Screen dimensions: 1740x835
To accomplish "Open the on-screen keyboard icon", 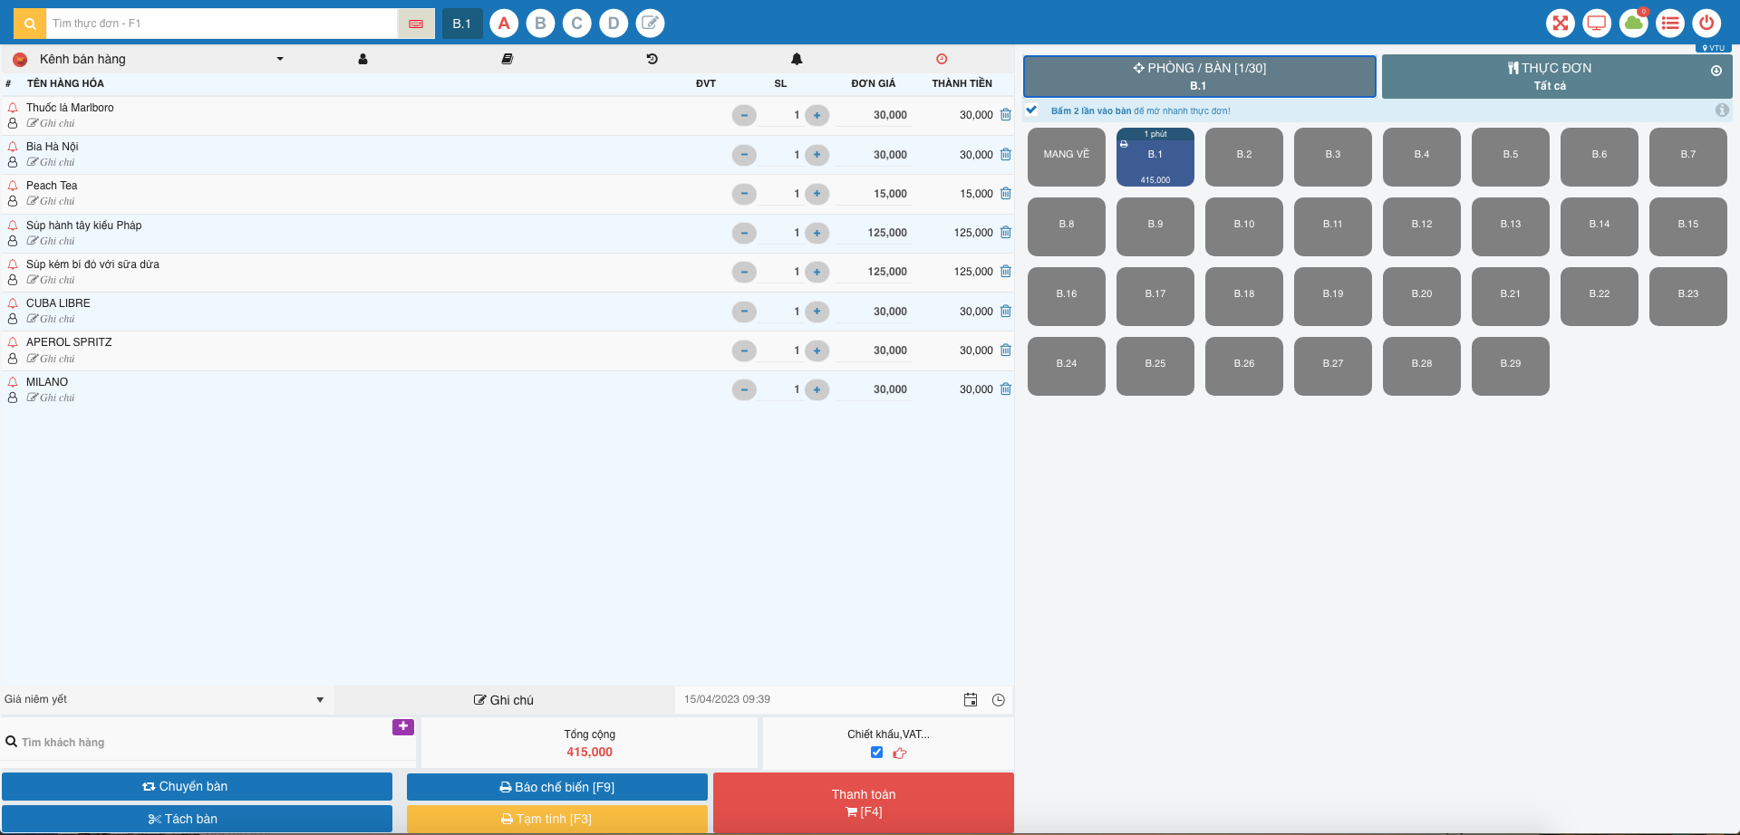I will click(416, 24).
